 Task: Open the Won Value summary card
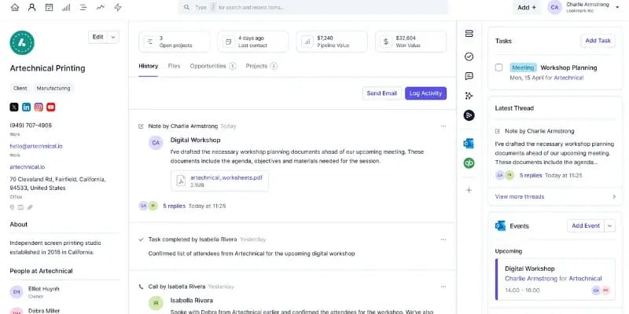point(410,42)
